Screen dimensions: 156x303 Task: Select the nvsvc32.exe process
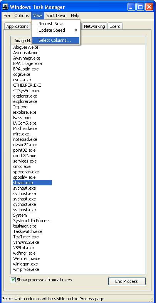point(25,145)
